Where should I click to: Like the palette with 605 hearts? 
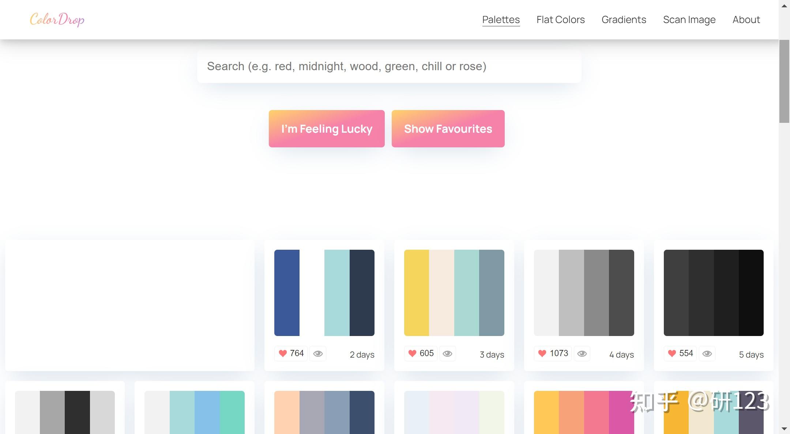421,353
